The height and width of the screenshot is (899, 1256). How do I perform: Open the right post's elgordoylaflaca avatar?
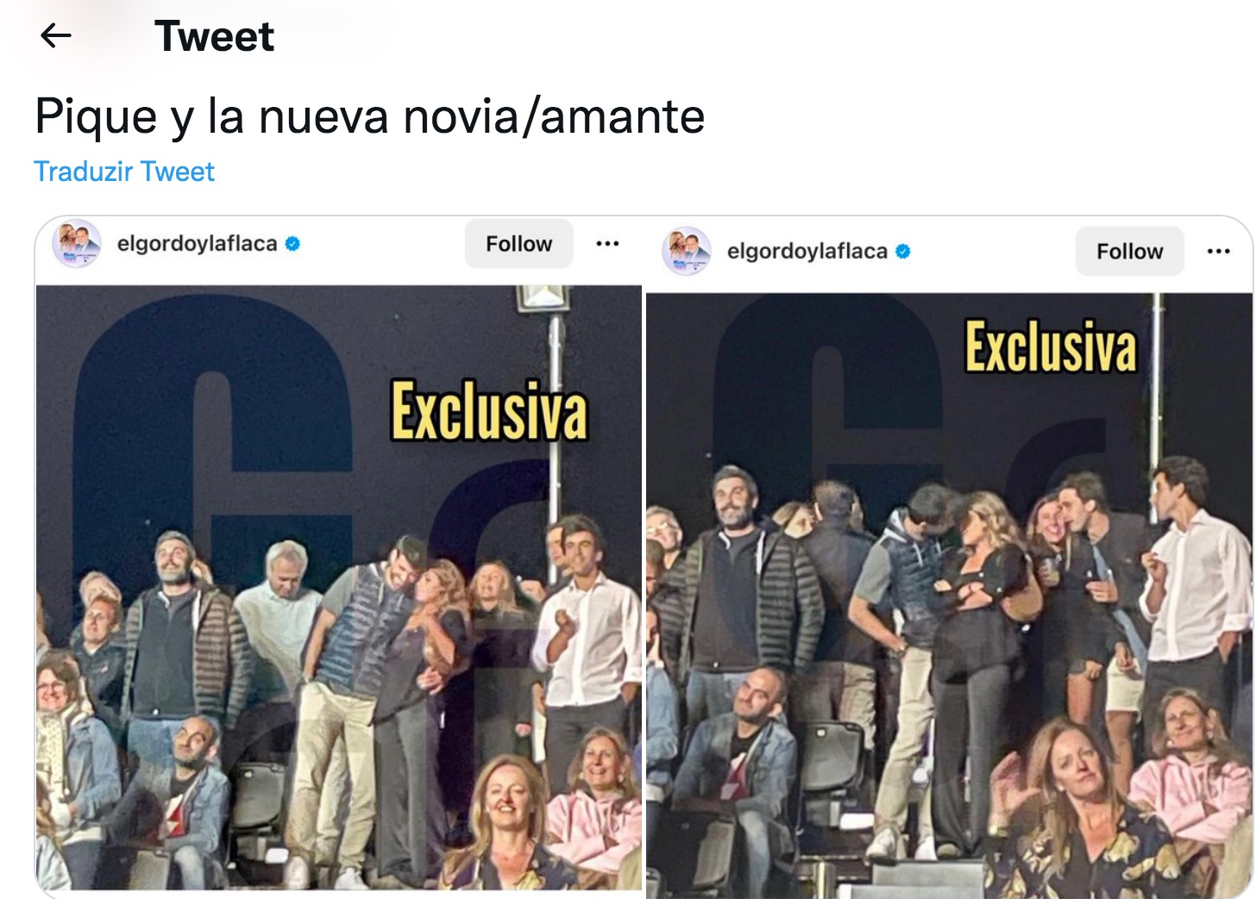coord(687,251)
